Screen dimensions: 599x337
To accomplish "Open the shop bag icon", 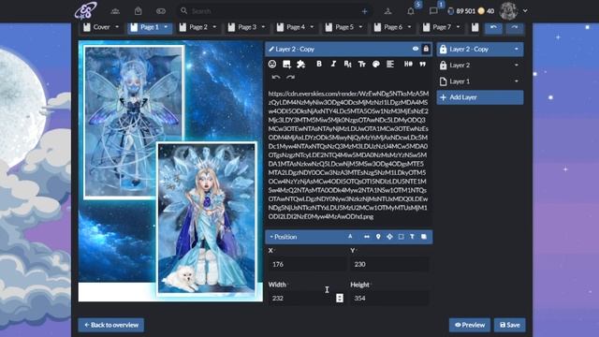I will coord(138,11).
